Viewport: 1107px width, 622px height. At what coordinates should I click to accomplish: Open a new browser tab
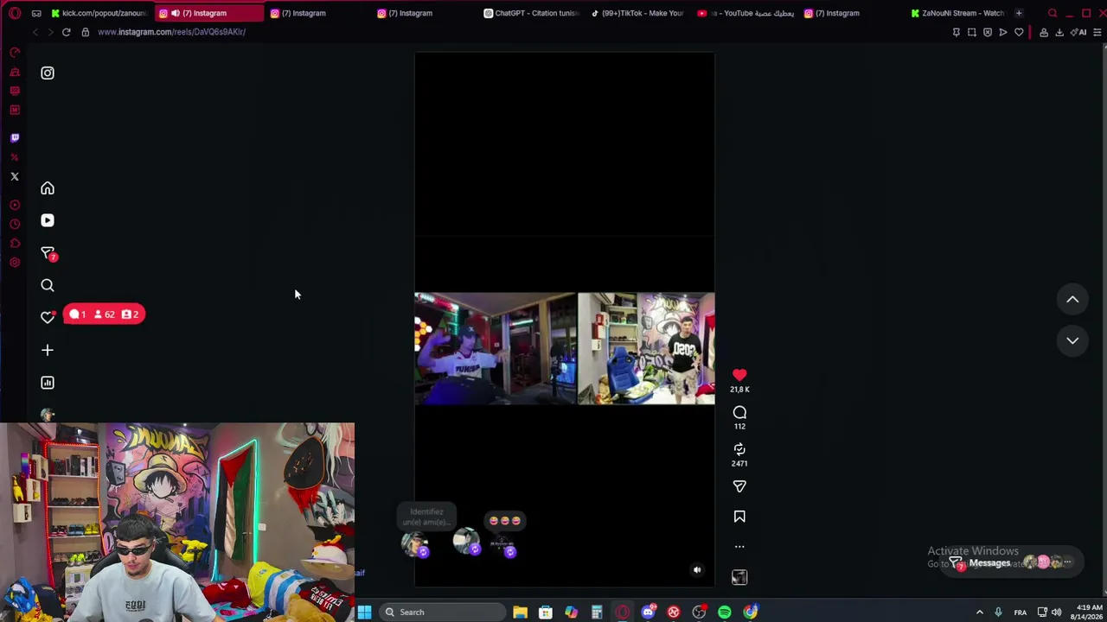pyautogui.click(x=1019, y=13)
